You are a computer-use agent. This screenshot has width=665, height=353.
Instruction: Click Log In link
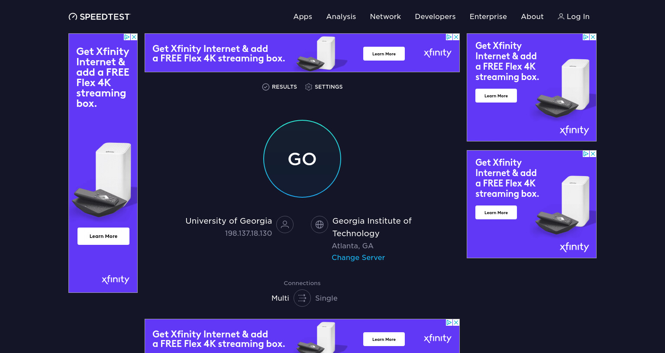[x=574, y=16]
